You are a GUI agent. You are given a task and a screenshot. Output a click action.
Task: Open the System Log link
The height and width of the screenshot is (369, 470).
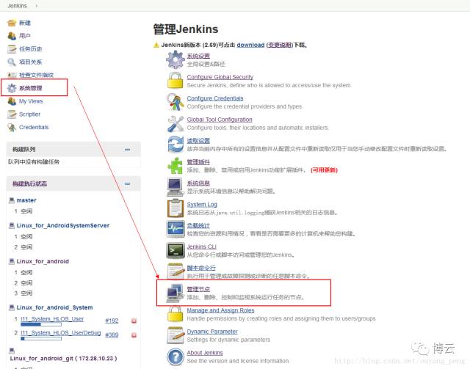202,204
